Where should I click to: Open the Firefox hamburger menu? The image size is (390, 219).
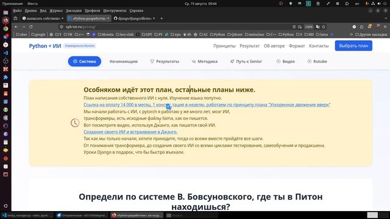pyautogui.click(x=385, y=27)
